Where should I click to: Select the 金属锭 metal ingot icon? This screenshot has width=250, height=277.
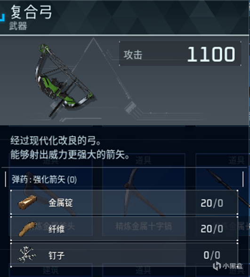click(27, 203)
